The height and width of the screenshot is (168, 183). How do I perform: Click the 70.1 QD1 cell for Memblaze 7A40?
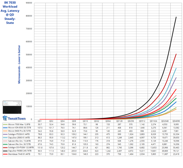(x=40, y=154)
